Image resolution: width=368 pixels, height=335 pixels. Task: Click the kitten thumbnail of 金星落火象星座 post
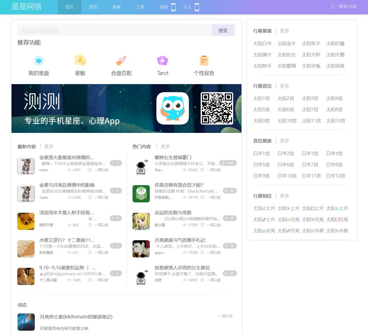26,166
